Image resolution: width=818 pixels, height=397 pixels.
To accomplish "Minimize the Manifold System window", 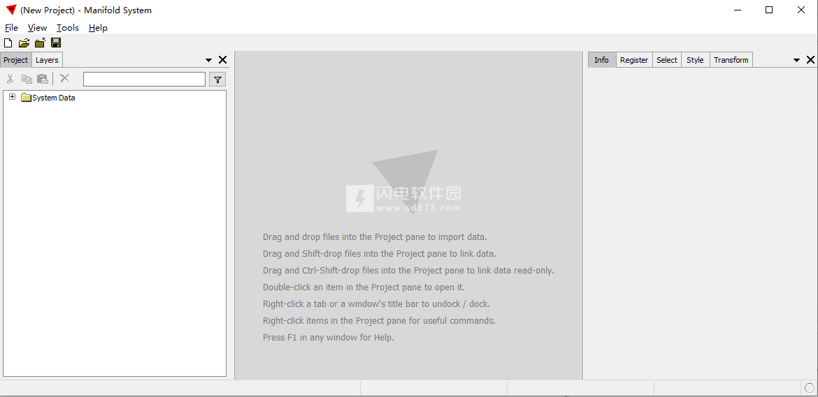I will (737, 10).
